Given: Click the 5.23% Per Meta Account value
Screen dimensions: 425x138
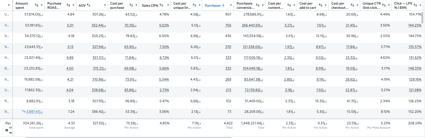Looking at the screenshot, I should pos(385,123).
